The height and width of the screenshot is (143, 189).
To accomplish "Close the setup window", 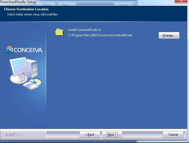I will coord(181,1).
